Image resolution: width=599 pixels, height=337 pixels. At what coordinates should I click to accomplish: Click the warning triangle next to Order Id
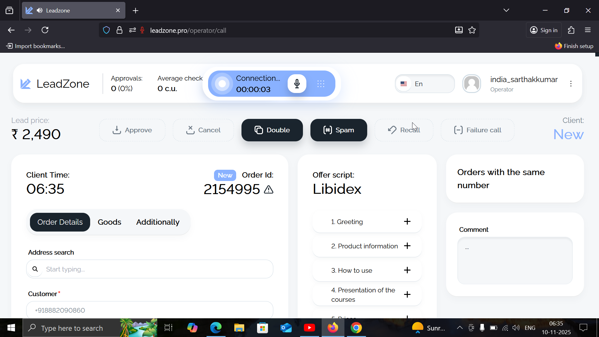[x=269, y=189]
